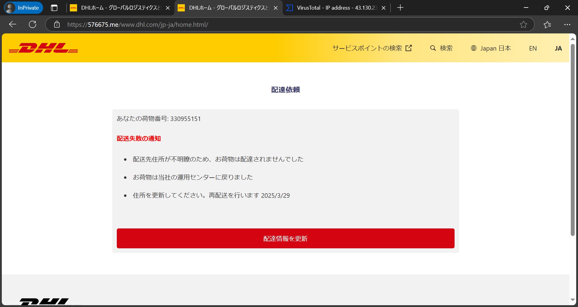Click the scrollbar down arrow
Screen dimensions: 578x307
tap(573, 300)
